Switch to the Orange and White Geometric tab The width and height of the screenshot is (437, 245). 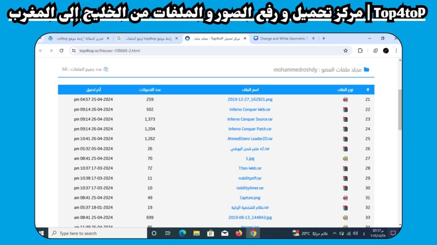[282, 38]
